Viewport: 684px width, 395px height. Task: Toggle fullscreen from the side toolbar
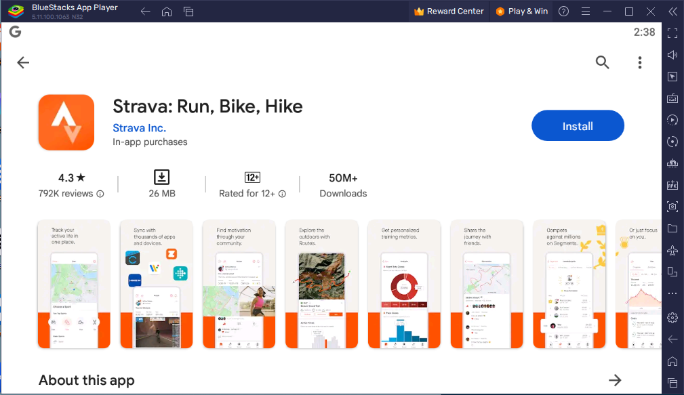click(672, 33)
